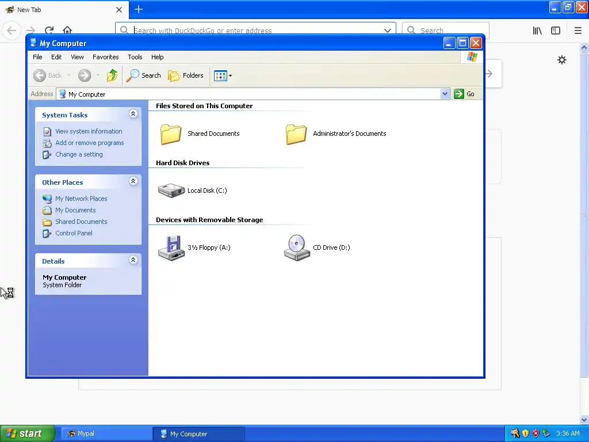This screenshot has height=442, width=589.
Task: Open the Forward history dropdown arrow
Action: 98,75
